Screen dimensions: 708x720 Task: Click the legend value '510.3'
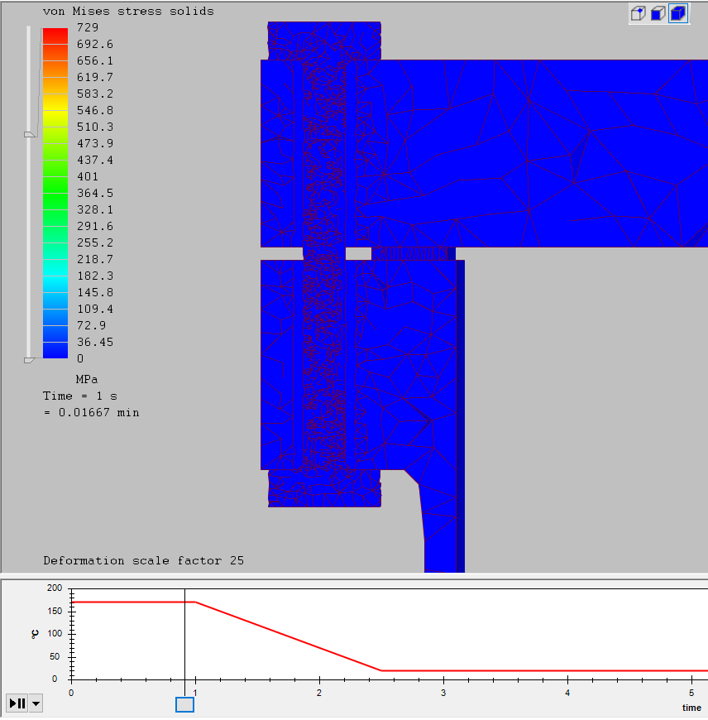pyautogui.click(x=95, y=127)
